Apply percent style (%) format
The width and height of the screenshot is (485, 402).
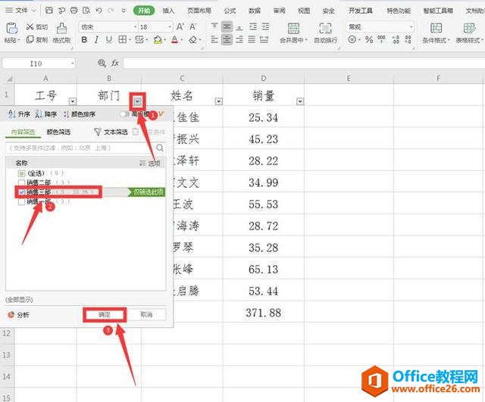(369, 39)
